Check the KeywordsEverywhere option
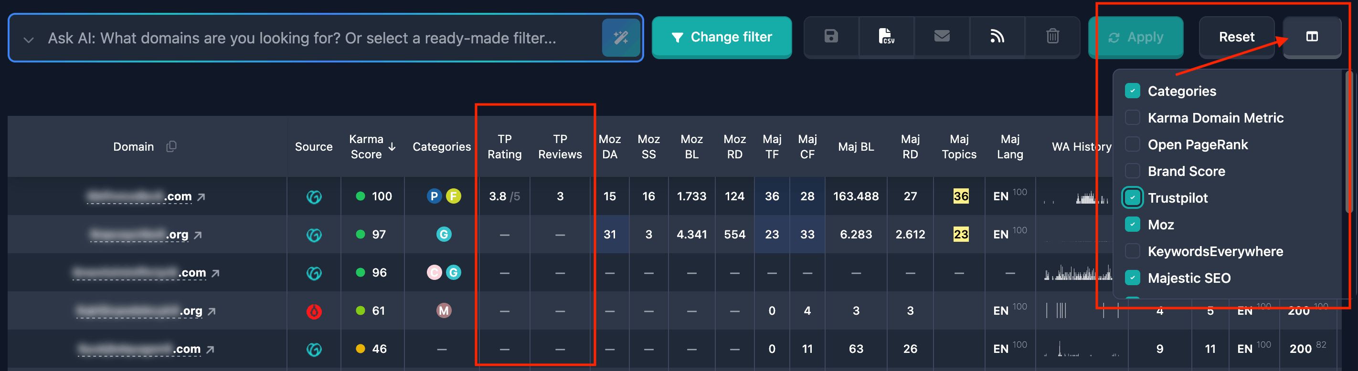The image size is (1358, 371). tap(1132, 251)
